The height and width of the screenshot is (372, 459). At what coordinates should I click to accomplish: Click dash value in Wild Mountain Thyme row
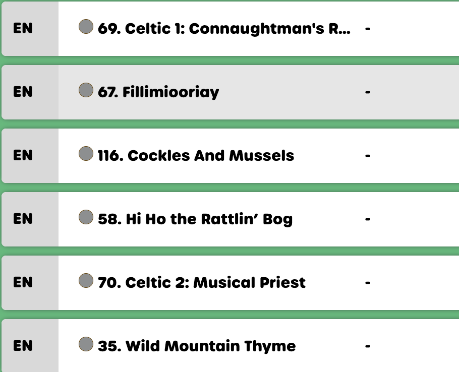point(368,346)
